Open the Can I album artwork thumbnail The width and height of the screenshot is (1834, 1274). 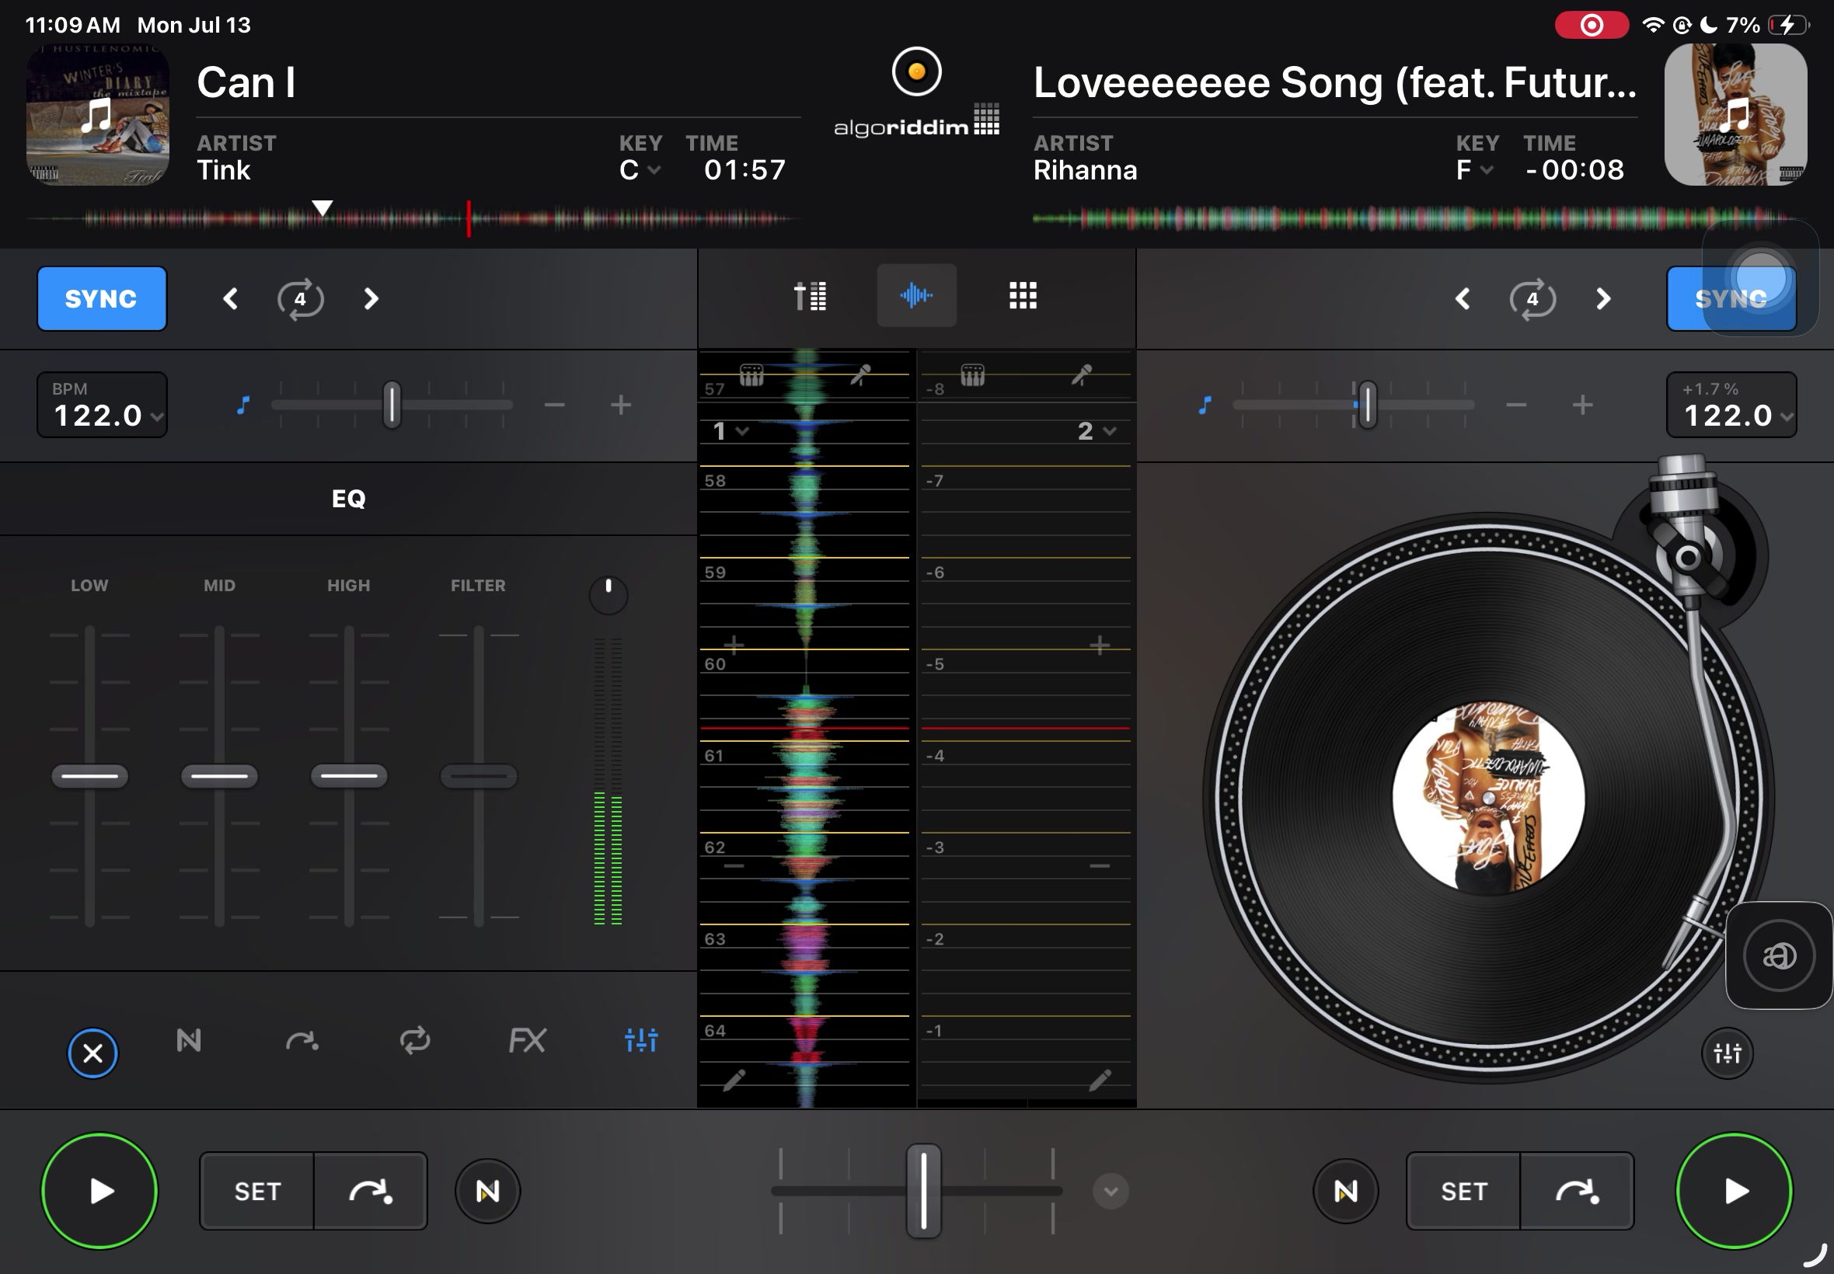coord(97,115)
